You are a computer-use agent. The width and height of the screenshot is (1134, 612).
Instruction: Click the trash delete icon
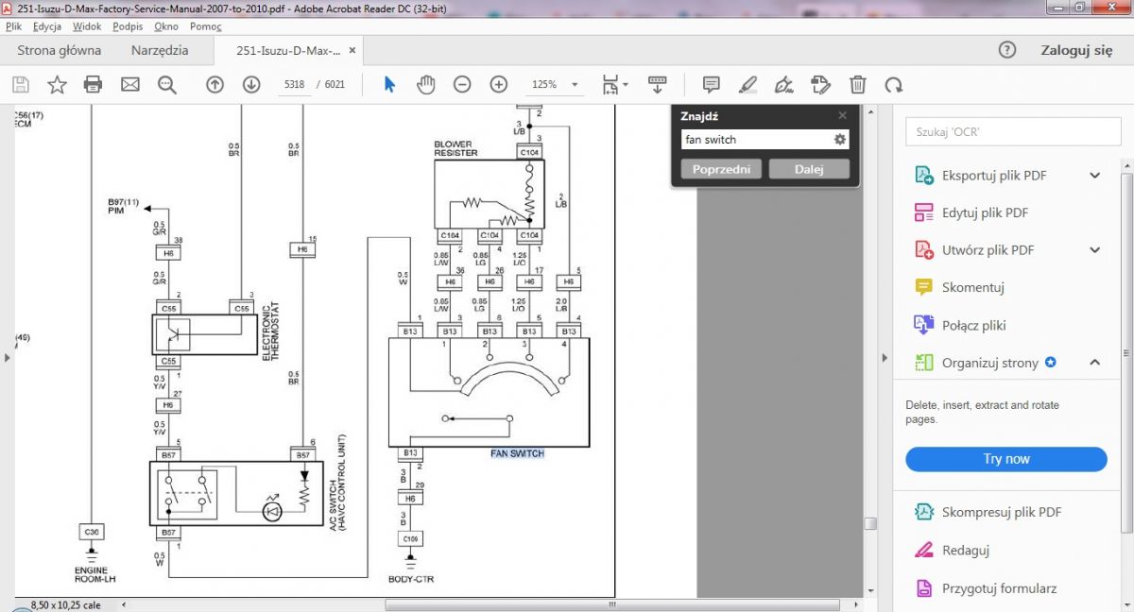click(x=857, y=85)
